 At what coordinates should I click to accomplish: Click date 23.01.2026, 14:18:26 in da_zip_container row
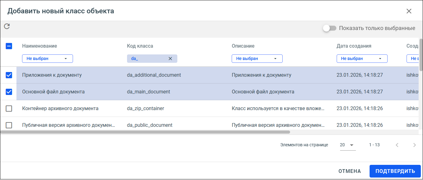pos(360,109)
